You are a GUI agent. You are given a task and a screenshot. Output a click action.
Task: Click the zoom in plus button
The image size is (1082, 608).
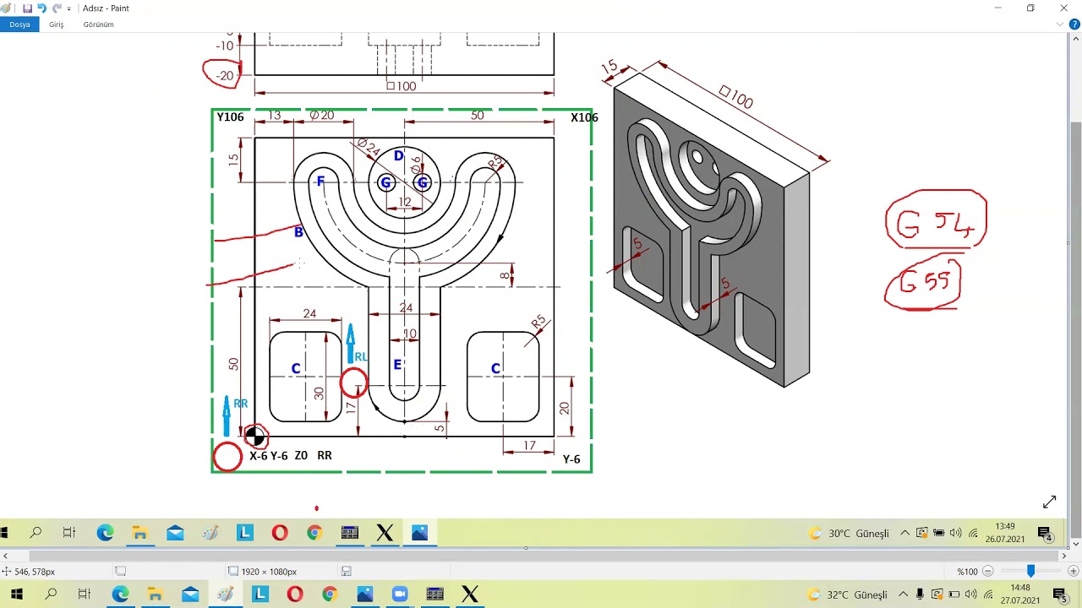click(1073, 572)
